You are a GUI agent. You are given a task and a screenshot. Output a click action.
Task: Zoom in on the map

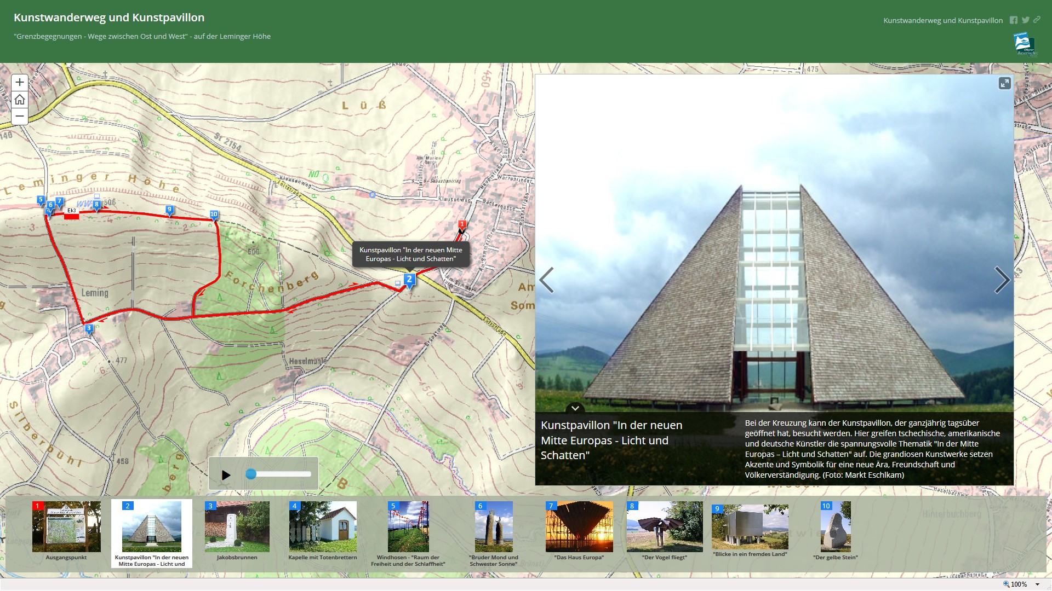point(20,83)
